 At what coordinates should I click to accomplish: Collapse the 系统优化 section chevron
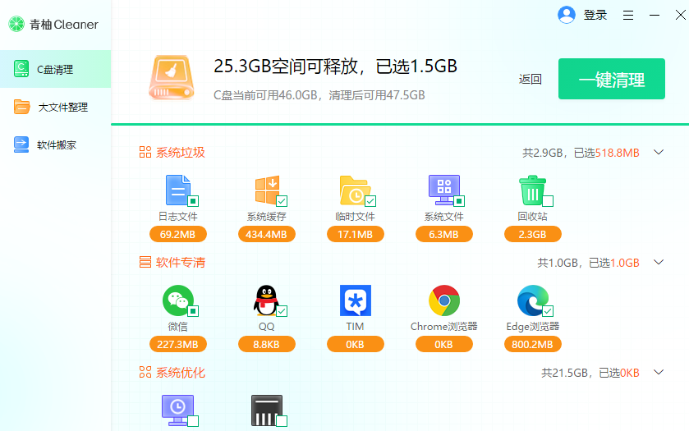[659, 373]
